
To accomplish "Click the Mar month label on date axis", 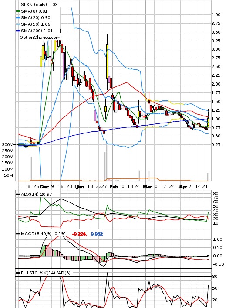I will 147,187.
